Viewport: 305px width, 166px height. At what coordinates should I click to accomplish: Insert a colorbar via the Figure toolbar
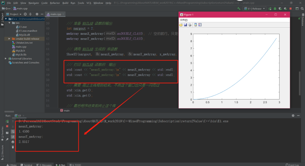coord(195,25)
